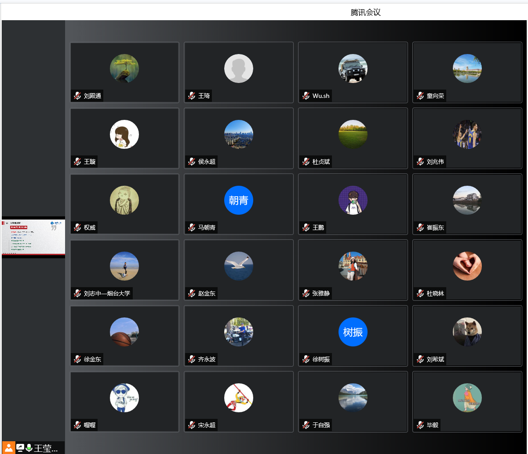Select the blue 树振 avatar circle
This screenshot has width=528, height=454.
(x=353, y=332)
